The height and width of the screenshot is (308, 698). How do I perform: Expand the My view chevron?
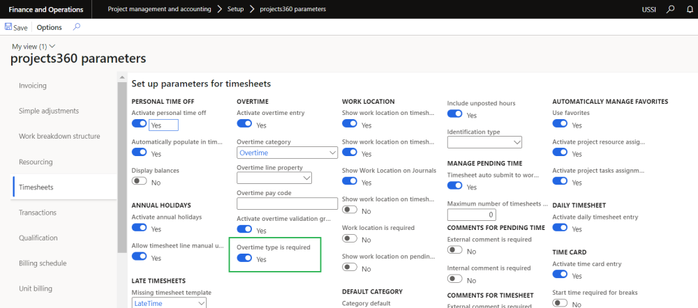pos(52,46)
